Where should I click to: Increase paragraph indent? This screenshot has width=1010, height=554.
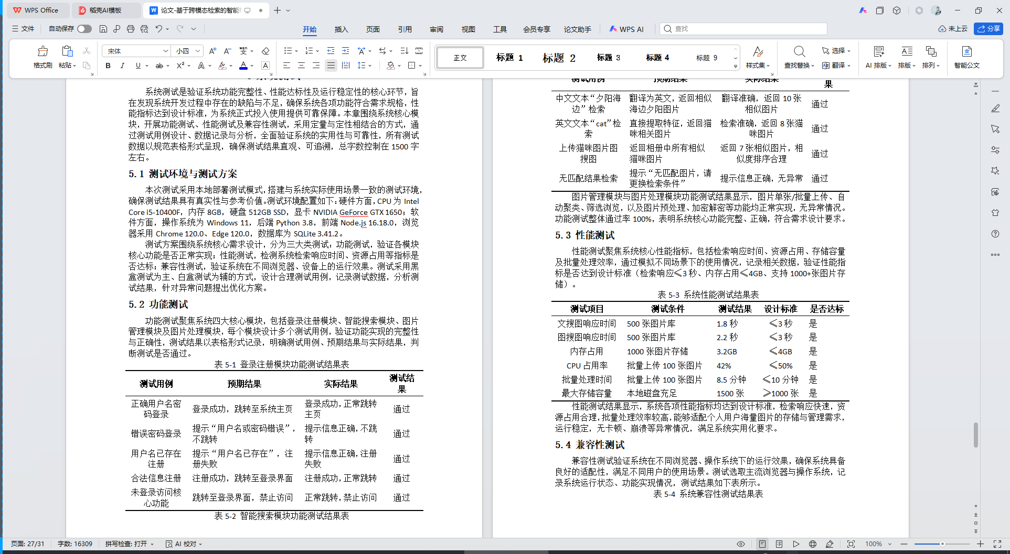coord(345,51)
